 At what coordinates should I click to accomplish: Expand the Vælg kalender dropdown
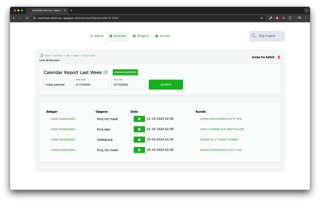point(57,84)
